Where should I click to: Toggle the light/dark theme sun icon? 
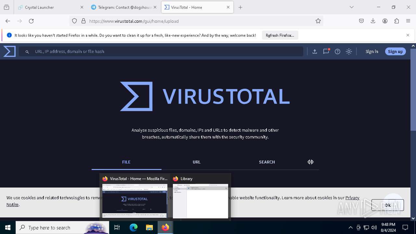349,51
